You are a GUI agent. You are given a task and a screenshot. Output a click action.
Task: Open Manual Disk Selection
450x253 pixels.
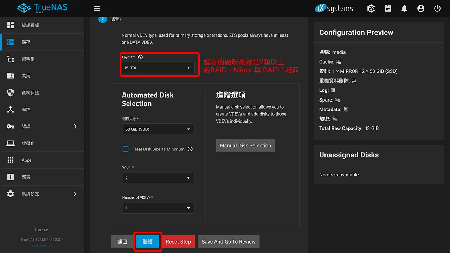[x=245, y=145]
